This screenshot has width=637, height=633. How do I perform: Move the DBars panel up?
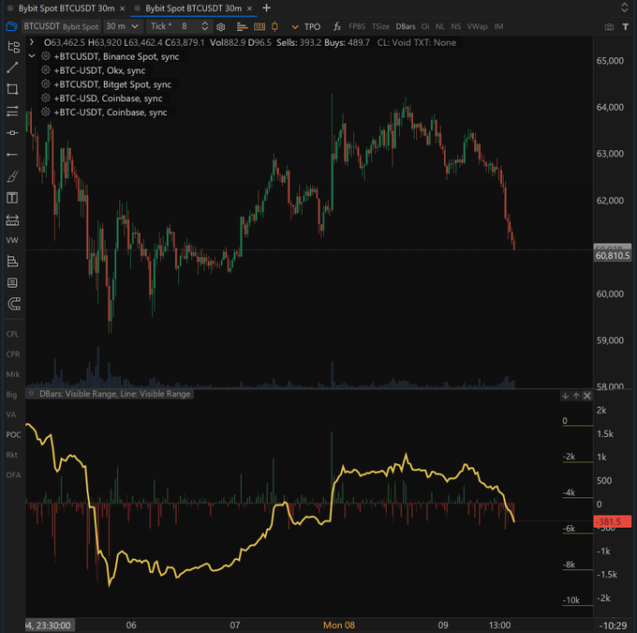pyautogui.click(x=576, y=396)
